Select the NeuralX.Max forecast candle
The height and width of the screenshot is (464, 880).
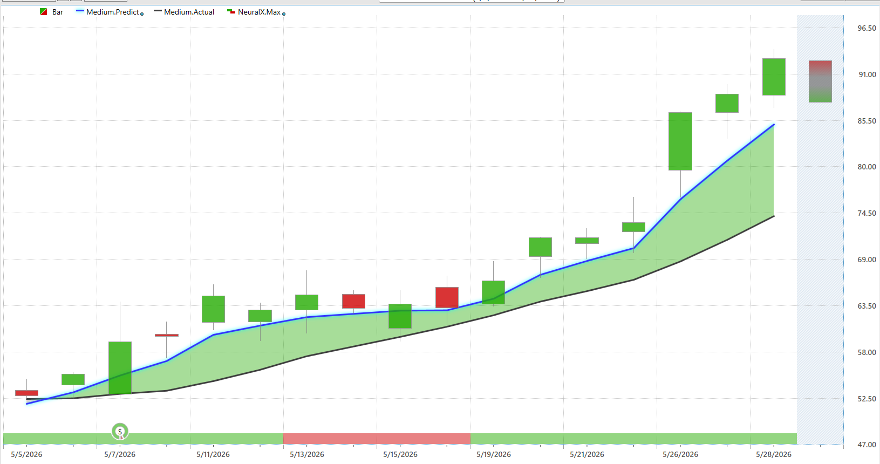pos(820,81)
